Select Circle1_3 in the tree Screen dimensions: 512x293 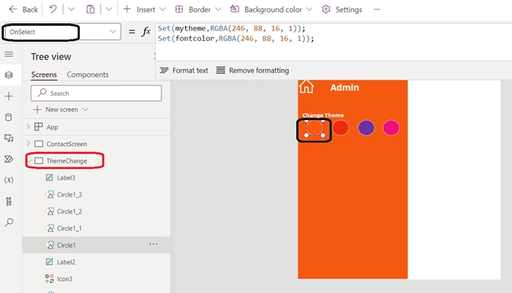click(69, 195)
